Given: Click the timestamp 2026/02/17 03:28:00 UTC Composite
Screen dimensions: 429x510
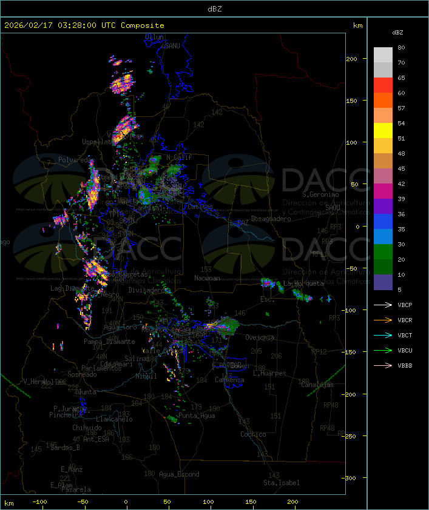Looking at the screenshot, I should tap(84, 25).
